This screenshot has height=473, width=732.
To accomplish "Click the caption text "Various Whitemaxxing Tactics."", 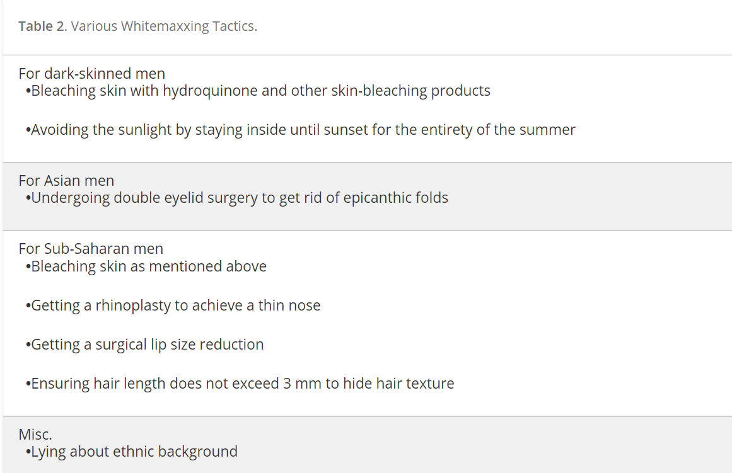I will (164, 26).
